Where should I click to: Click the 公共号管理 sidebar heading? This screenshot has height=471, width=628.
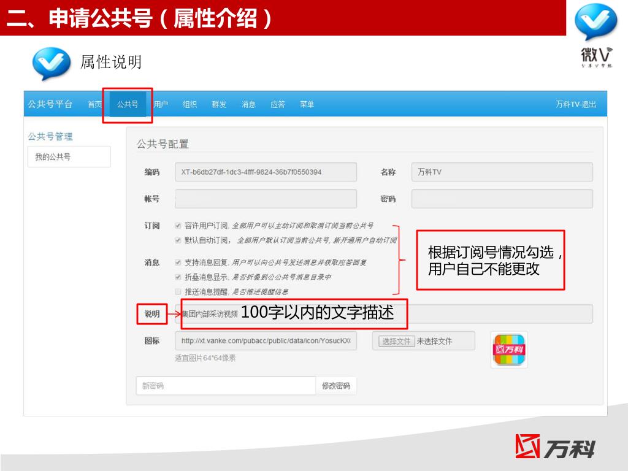(50, 137)
